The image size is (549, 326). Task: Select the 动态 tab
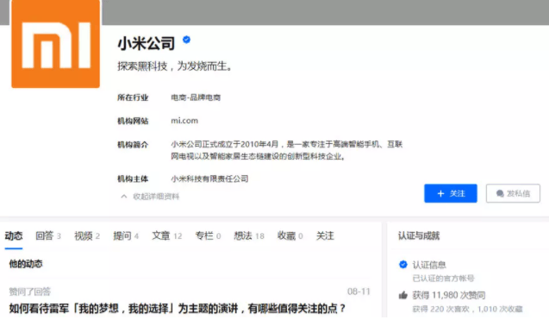coord(14,235)
